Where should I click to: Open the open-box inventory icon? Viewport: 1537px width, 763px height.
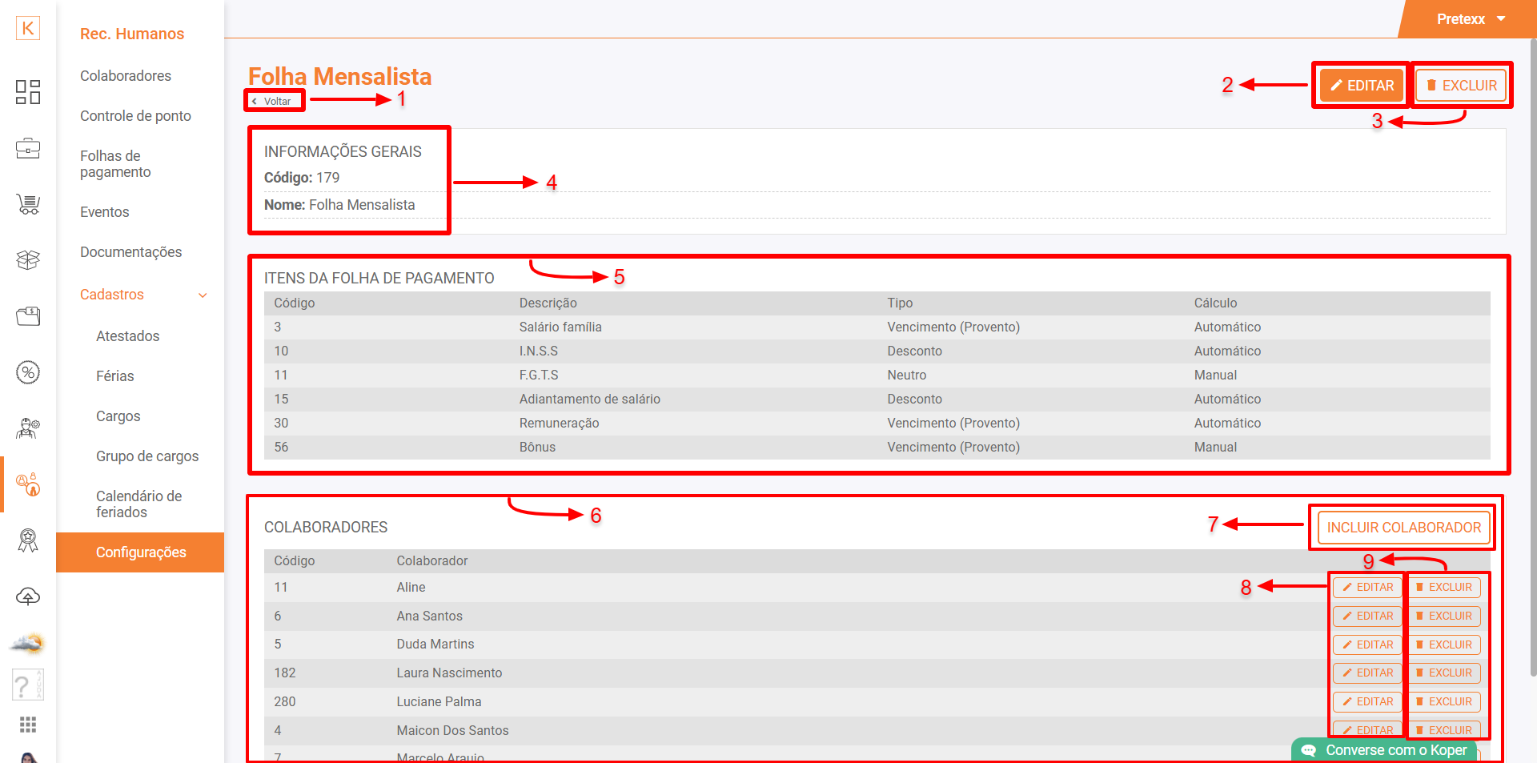tap(28, 260)
